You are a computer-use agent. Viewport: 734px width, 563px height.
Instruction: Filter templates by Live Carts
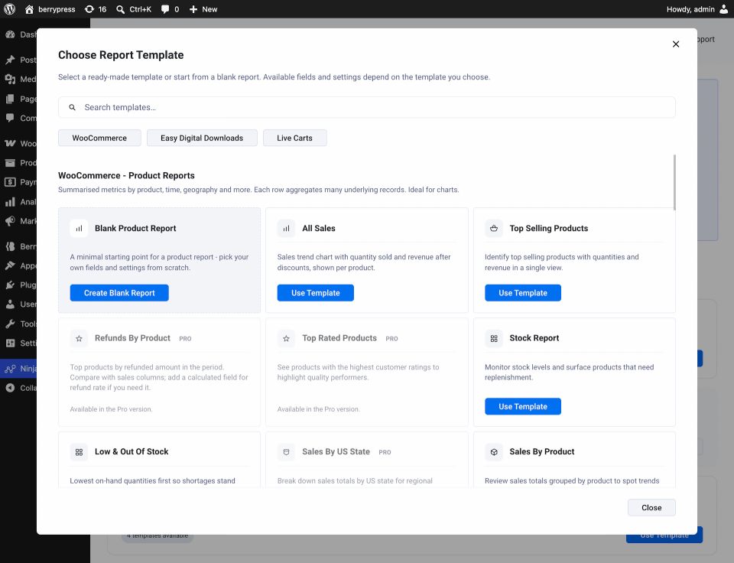pos(294,138)
